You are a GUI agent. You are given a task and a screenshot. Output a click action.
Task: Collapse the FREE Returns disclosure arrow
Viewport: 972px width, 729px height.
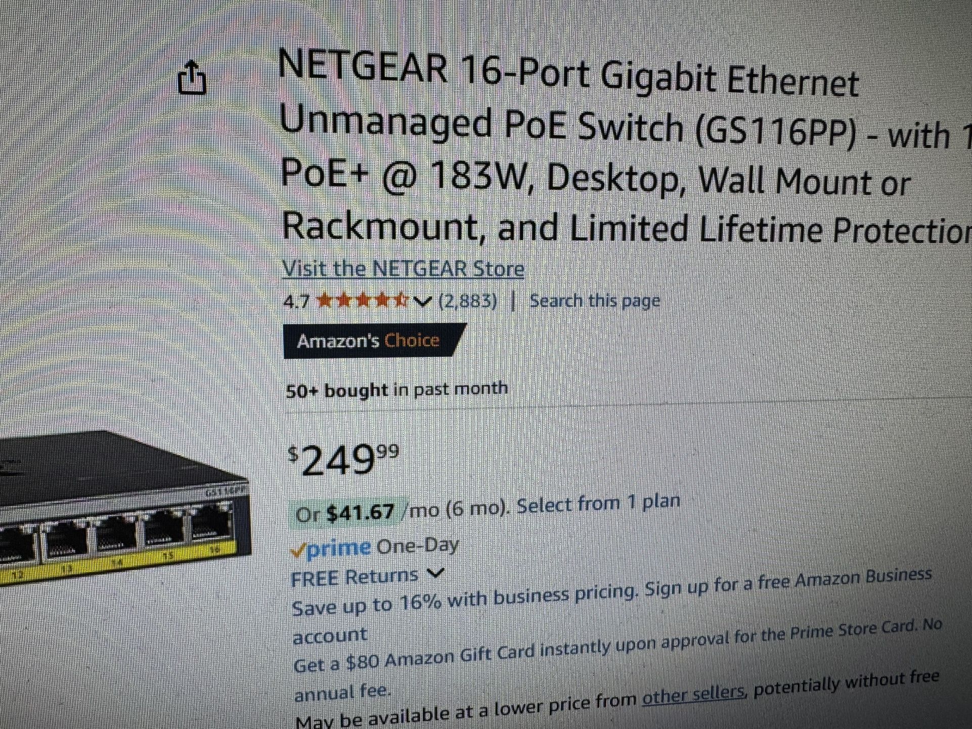pyautogui.click(x=436, y=573)
